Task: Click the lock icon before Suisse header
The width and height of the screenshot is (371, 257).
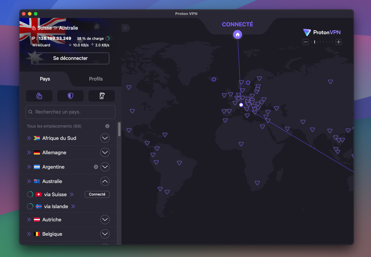Action: click(34, 28)
